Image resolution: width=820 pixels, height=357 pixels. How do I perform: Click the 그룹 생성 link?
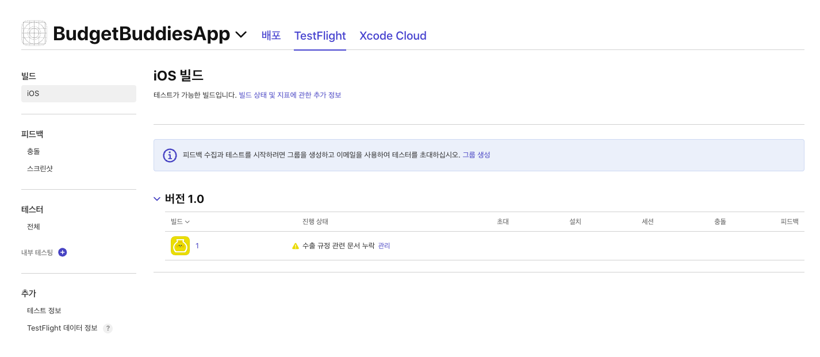pos(476,155)
